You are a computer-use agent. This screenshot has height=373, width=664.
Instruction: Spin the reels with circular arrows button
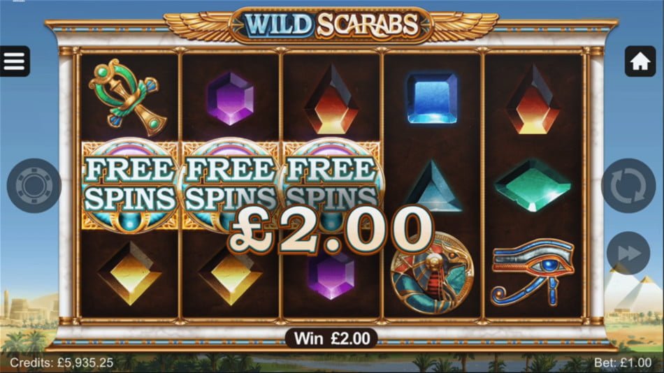tap(628, 185)
